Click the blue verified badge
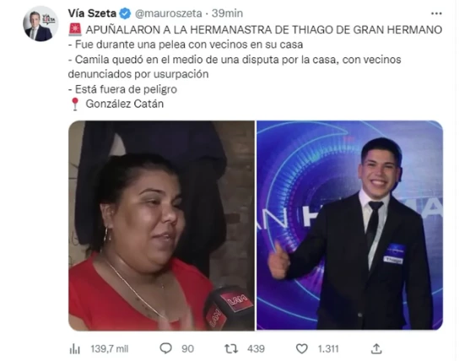The image size is (470, 361). [125, 13]
